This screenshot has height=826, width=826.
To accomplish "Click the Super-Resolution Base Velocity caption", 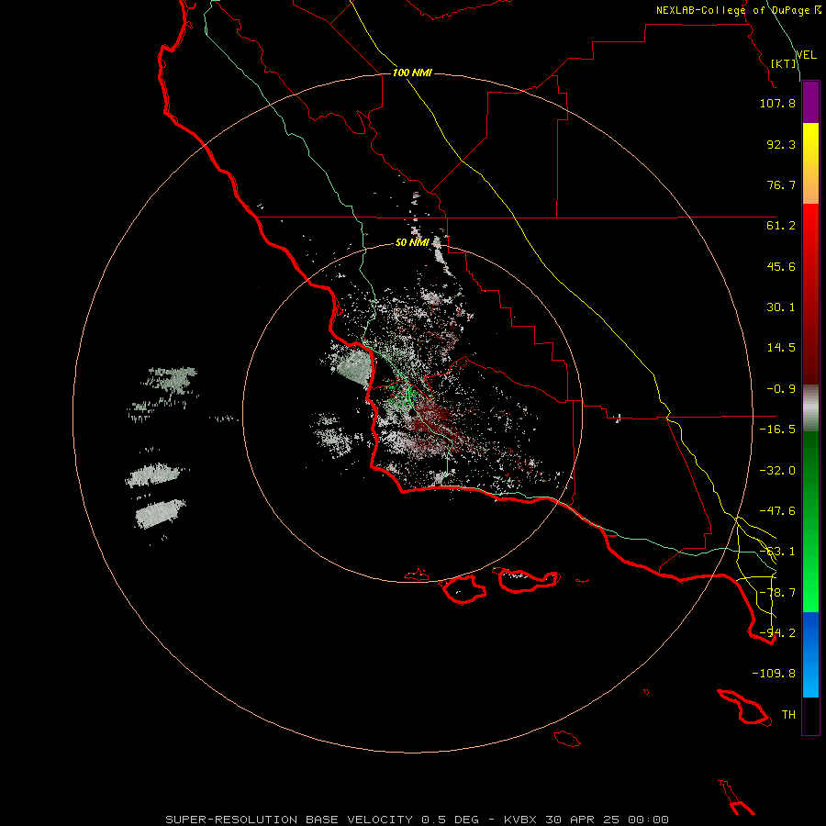I will click(417, 820).
